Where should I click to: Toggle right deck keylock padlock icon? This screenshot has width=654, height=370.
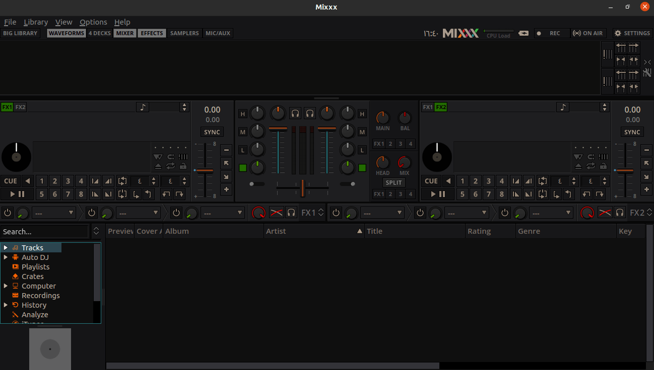coord(603,166)
